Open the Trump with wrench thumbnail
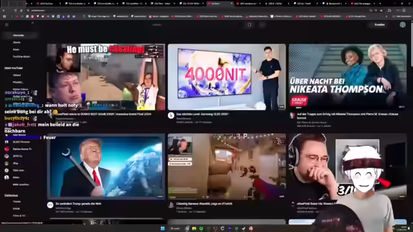This screenshot has height=232, width=413. [x=106, y=166]
